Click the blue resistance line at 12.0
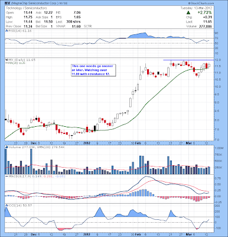 [188, 60]
